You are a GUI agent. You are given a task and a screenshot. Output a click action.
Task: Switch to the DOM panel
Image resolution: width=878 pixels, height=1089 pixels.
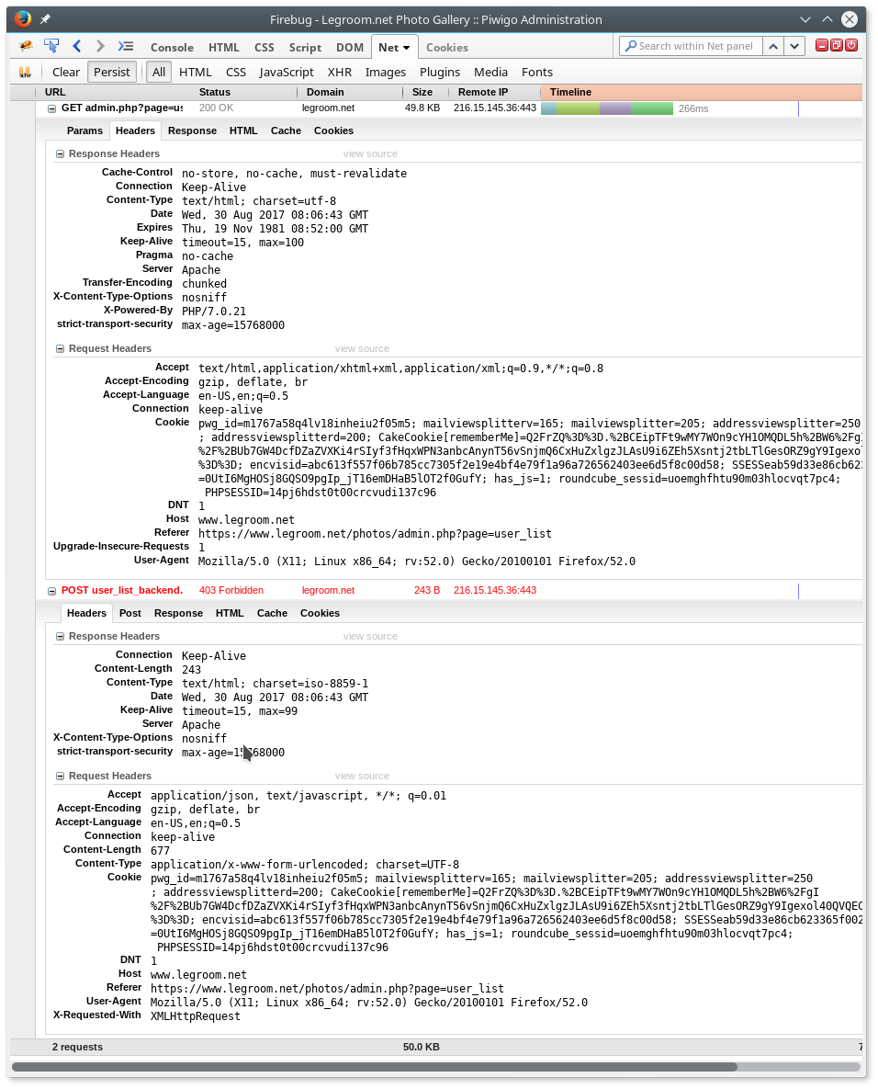pyautogui.click(x=350, y=48)
